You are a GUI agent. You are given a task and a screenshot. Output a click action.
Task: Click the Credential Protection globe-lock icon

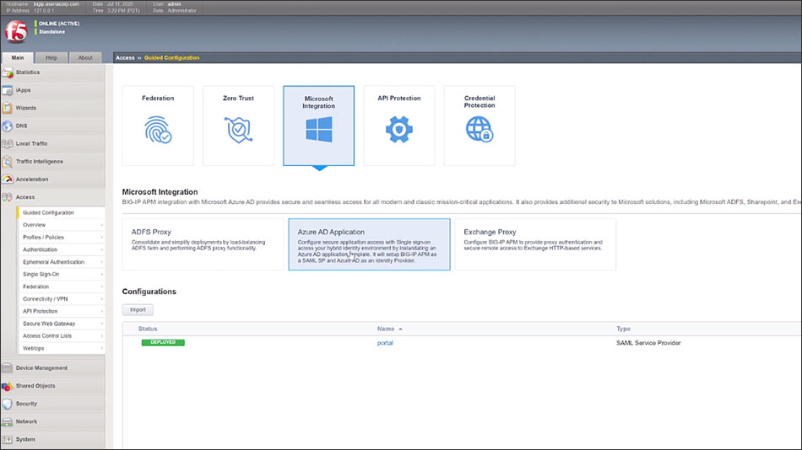pyautogui.click(x=480, y=129)
